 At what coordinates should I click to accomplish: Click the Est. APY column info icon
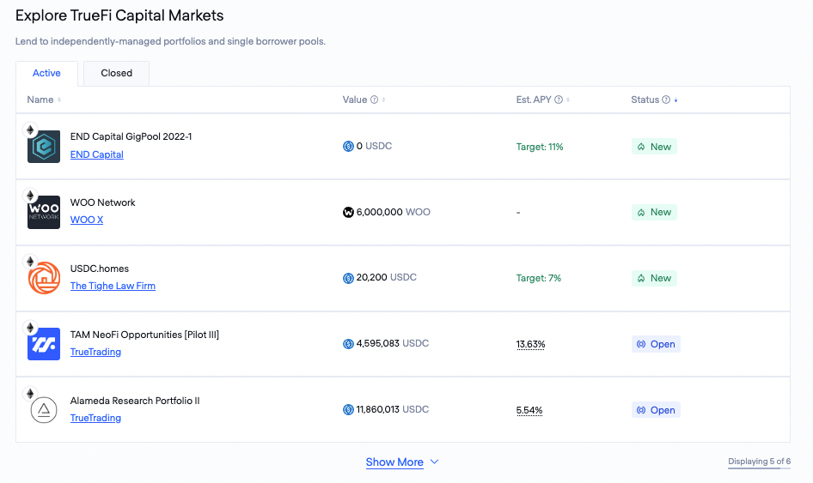pos(559,100)
